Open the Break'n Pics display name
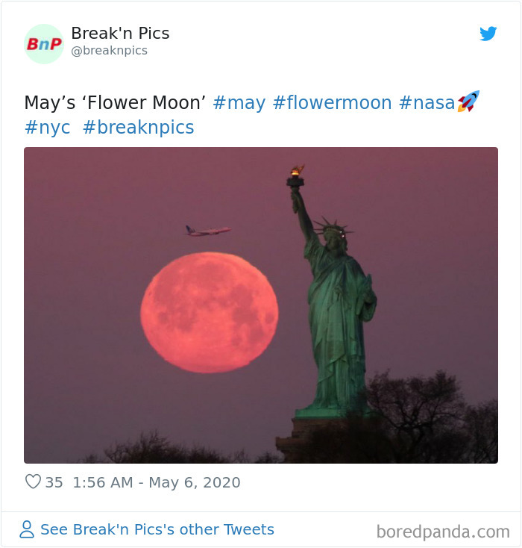Image resolution: width=522 pixels, height=548 pixels. coord(120,34)
